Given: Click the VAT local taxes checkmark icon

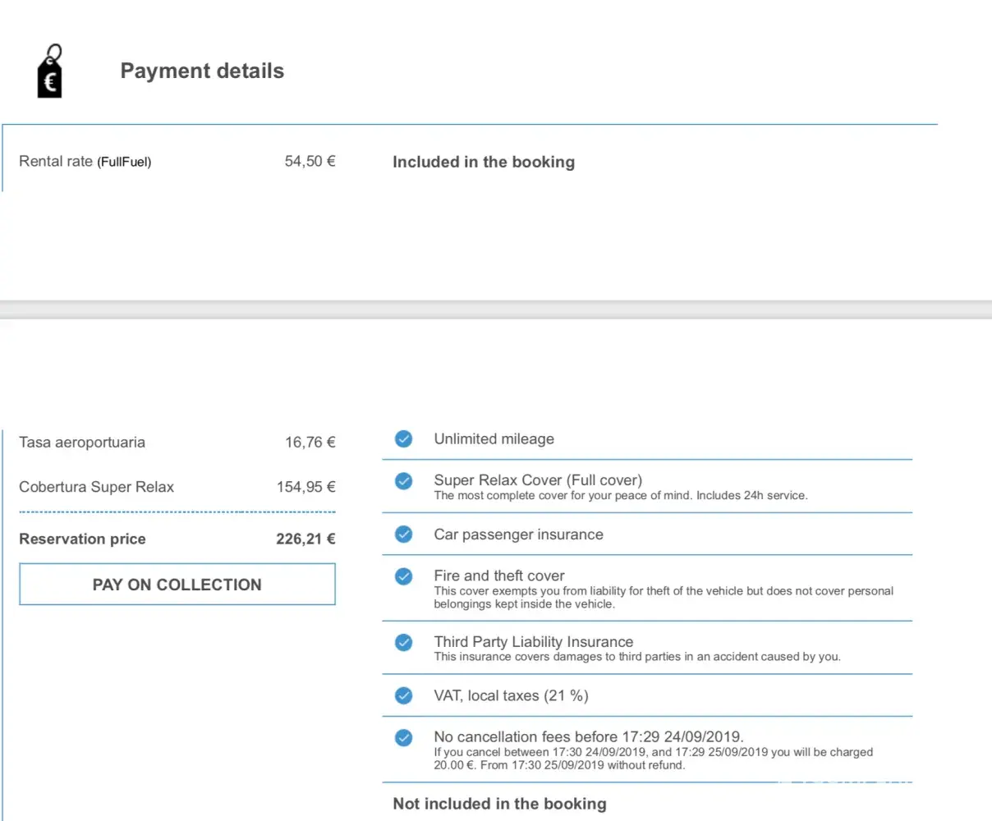Looking at the screenshot, I should click(403, 696).
